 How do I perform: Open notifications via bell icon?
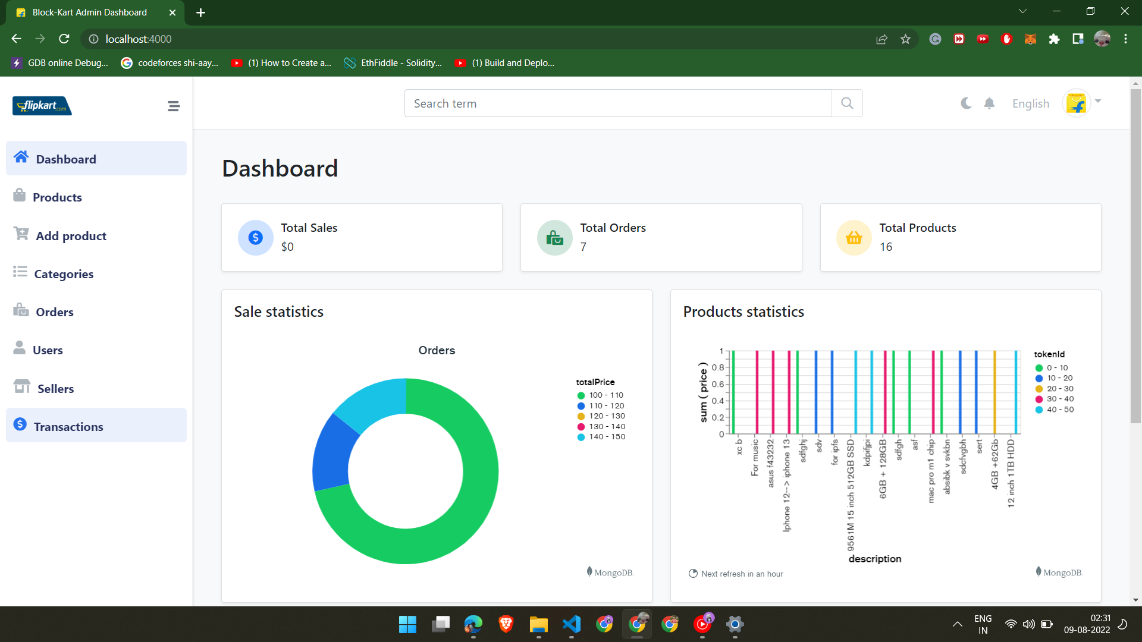coord(989,103)
